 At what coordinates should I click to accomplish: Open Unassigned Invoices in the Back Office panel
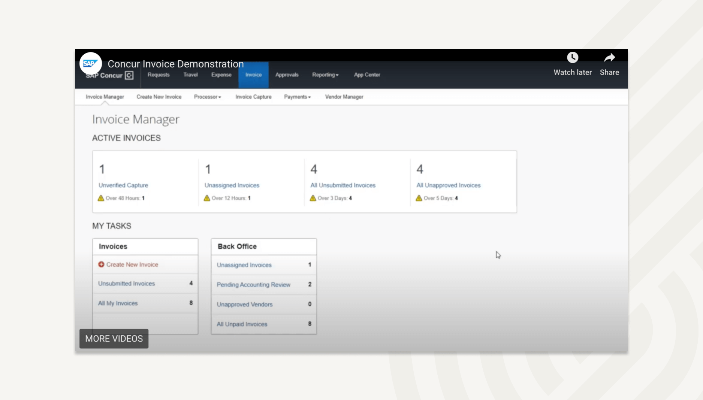(244, 265)
